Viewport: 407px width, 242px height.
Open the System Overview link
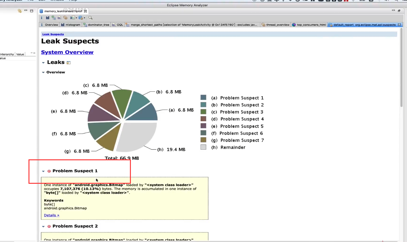[x=67, y=52]
